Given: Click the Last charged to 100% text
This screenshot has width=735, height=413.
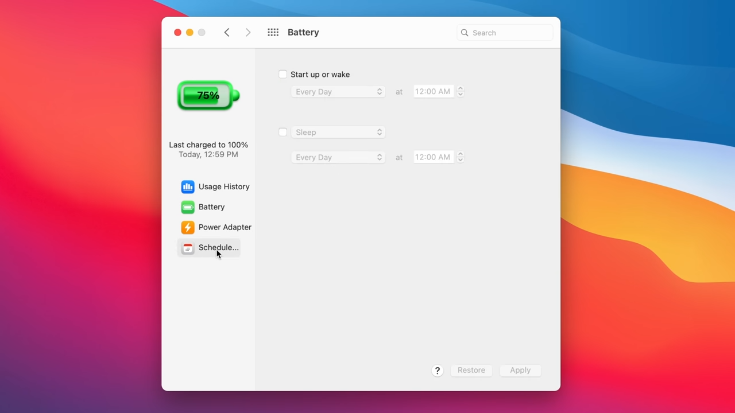Looking at the screenshot, I should click(208, 145).
